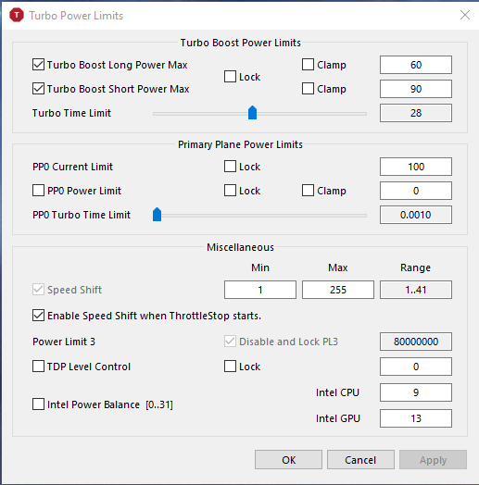Click the Speed Shift Max field showing 255
479x485 pixels.
(338, 290)
